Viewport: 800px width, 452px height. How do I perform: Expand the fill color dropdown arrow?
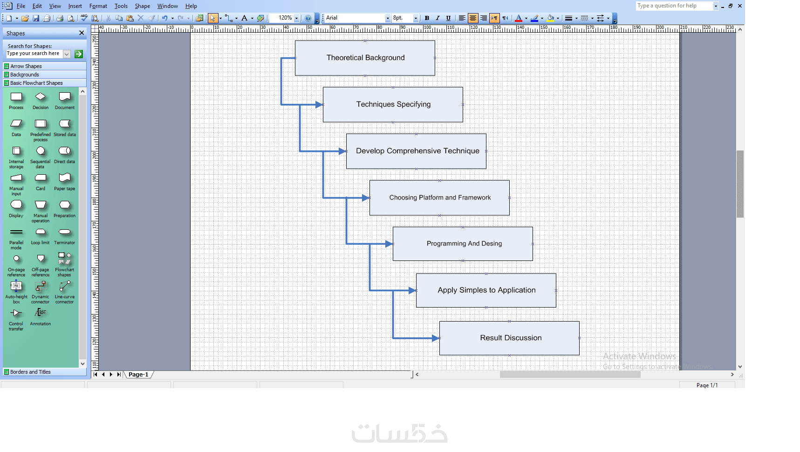point(558,18)
